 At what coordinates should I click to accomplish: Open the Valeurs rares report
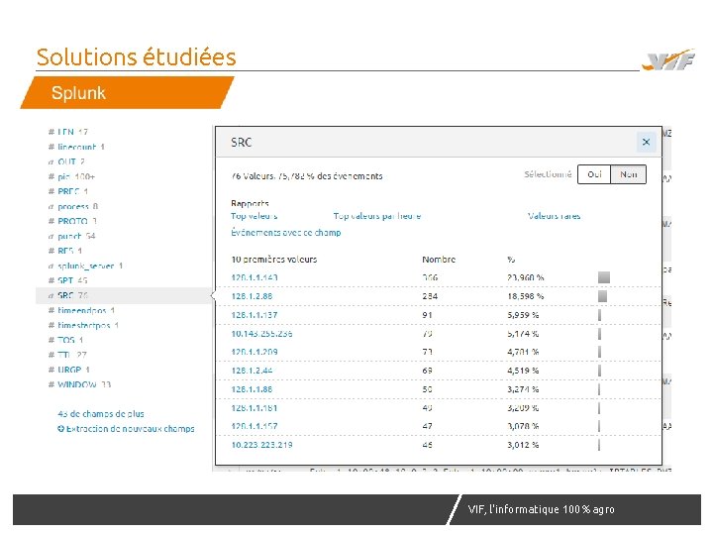point(554,216)
